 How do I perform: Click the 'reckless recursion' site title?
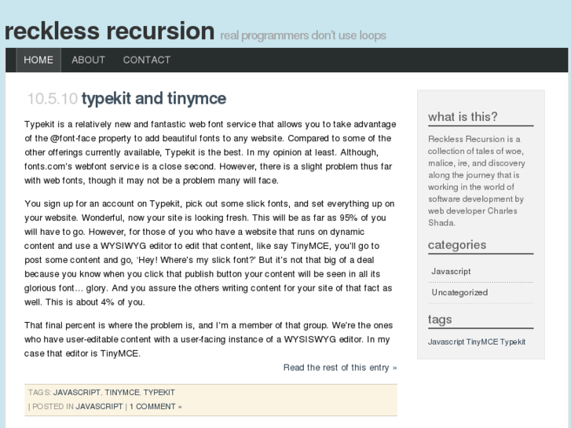click(109, 31)
